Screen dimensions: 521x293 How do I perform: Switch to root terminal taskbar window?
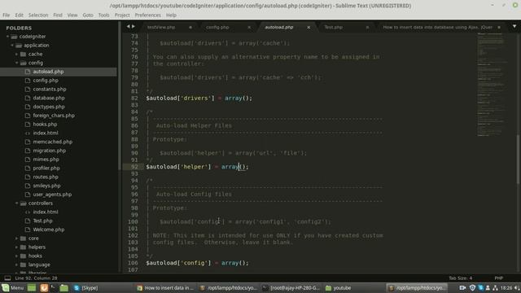pyautogui.click(x=291, y=287)
